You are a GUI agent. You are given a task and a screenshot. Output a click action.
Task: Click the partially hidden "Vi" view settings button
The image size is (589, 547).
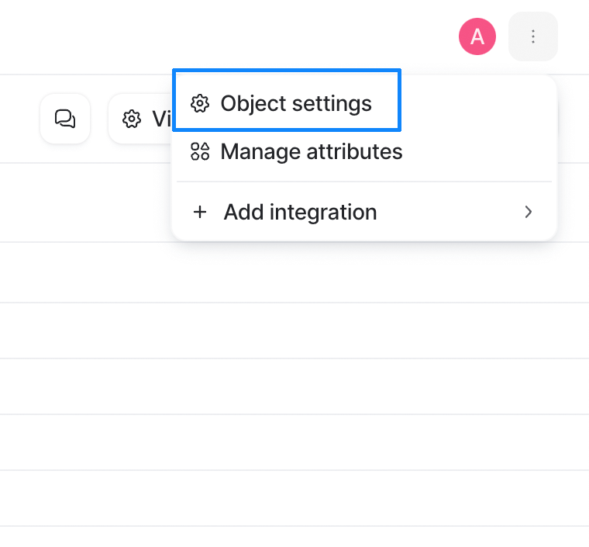140,119
